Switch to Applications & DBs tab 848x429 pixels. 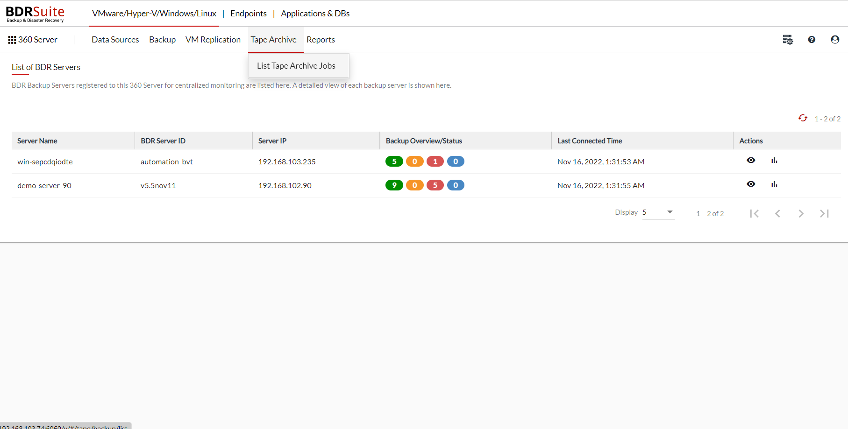pos(315,14)
